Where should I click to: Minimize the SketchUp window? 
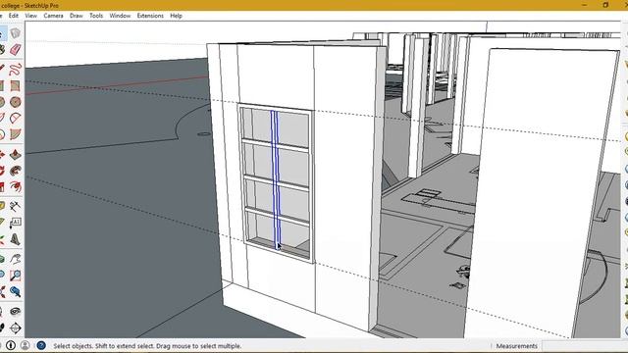585,5
